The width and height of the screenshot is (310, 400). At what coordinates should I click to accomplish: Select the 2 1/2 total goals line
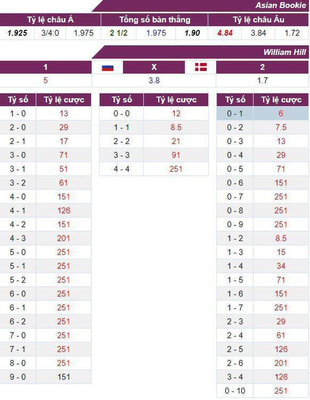point(118,33)
